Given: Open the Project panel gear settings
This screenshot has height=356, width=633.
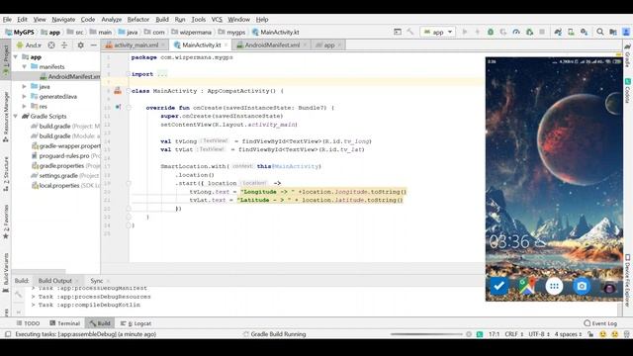Looking at the screenshot, I should pos(81,45).
